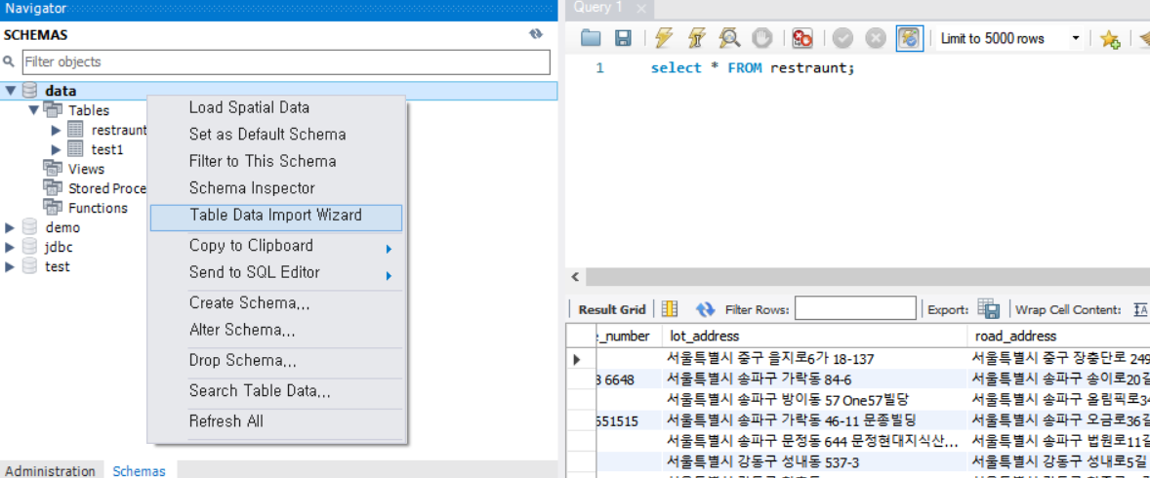Select the Functions node

pos(98,208)
